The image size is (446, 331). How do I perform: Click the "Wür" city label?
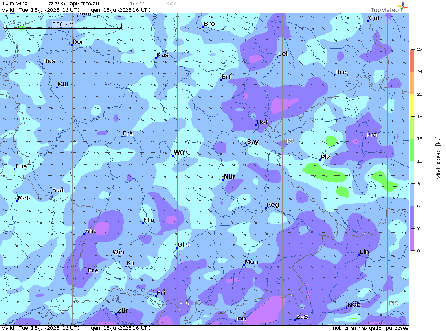pos(180,153)
